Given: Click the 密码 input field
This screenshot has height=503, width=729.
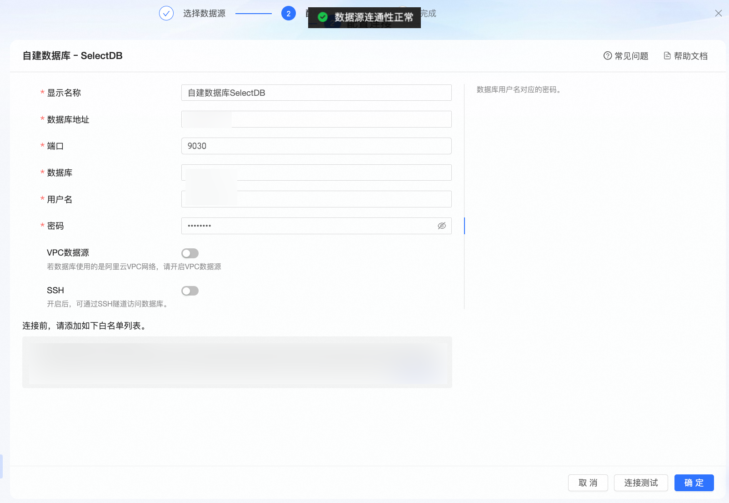Looking at the screenshot, I should coord(316,226).
